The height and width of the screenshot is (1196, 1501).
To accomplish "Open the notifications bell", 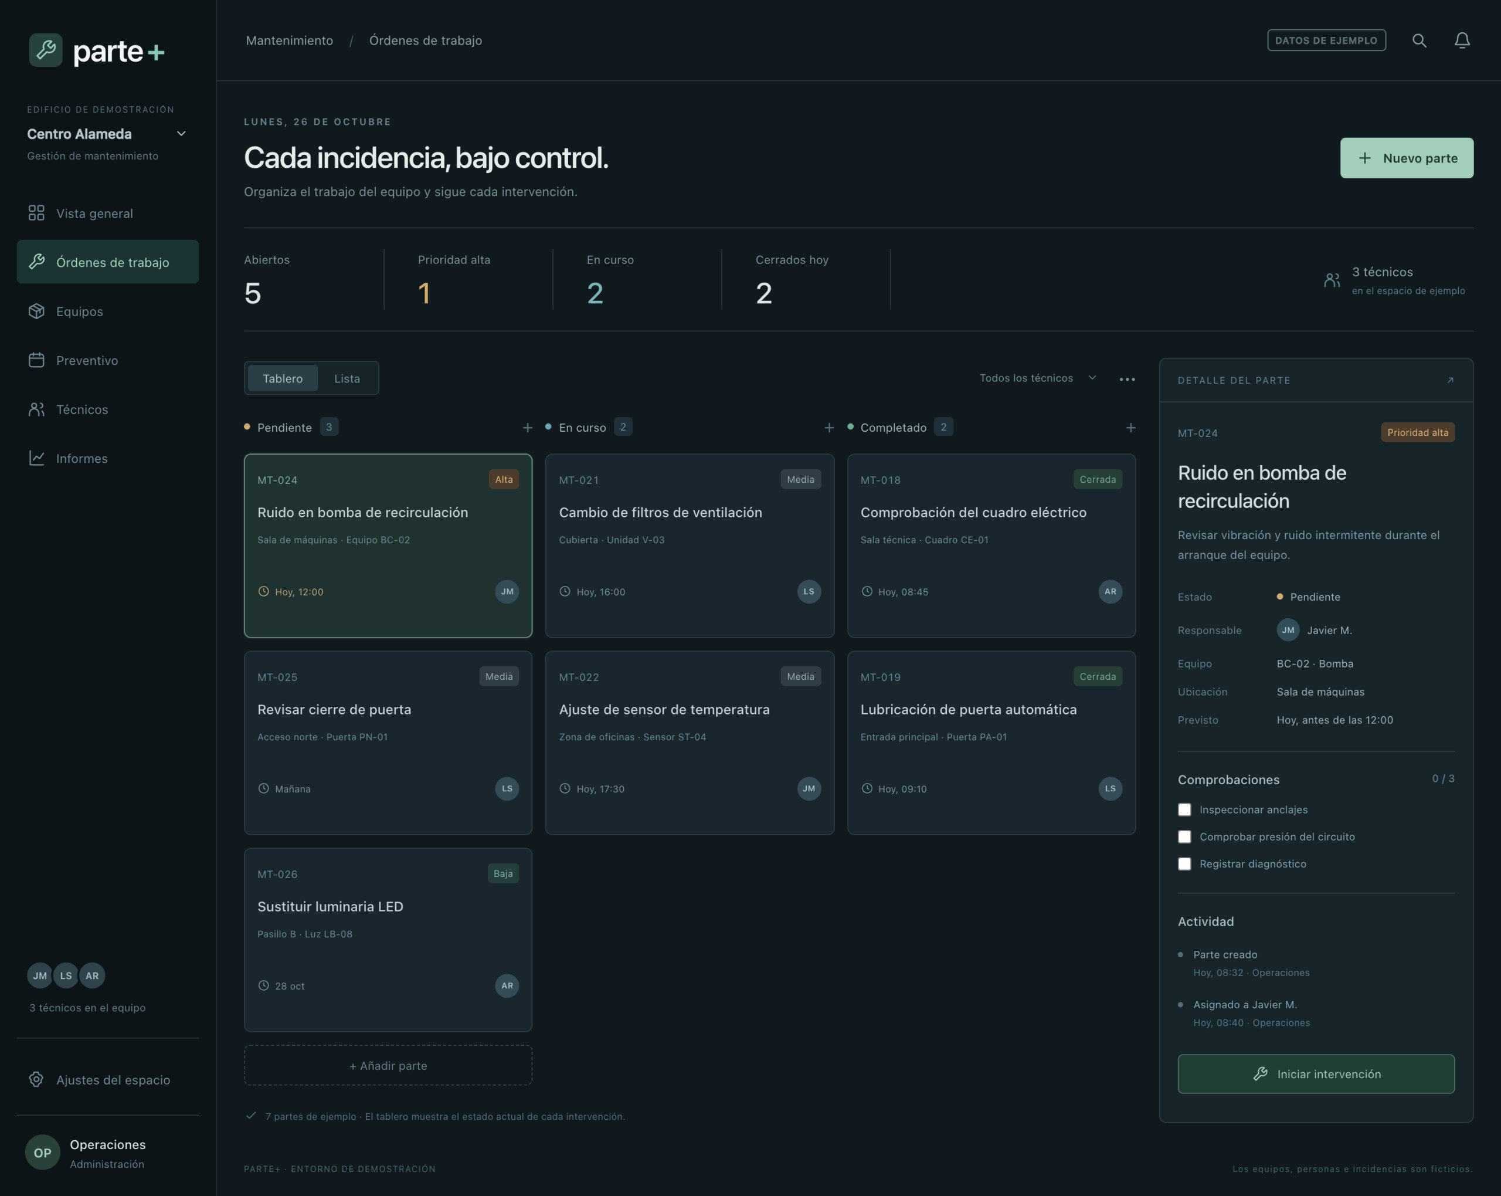I will (x=1462, y=40).
